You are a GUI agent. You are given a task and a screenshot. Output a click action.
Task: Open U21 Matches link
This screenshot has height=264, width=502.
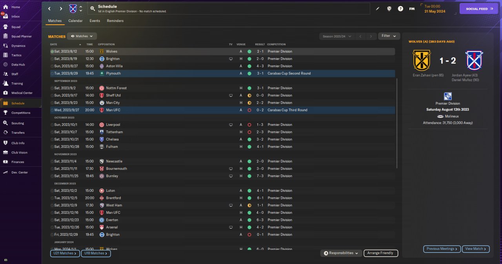pyautogui.click(x=65, y=253)
